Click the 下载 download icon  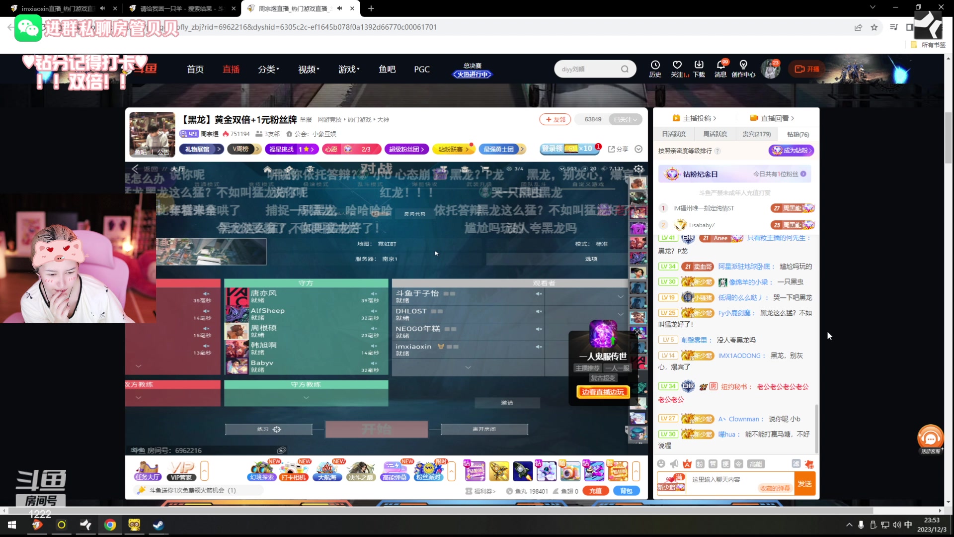click(x=699, y=69)
